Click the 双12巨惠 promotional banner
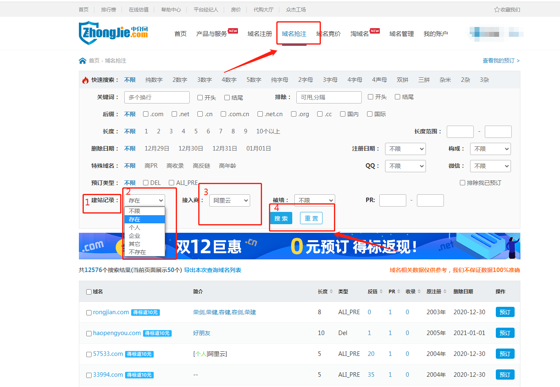The height and width of the screenshot is (387, 560). tap(299, 246)
